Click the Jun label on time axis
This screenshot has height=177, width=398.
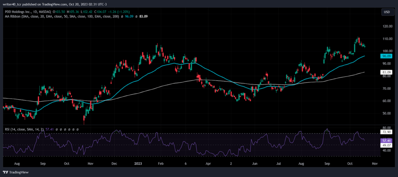tap(256, 164)
